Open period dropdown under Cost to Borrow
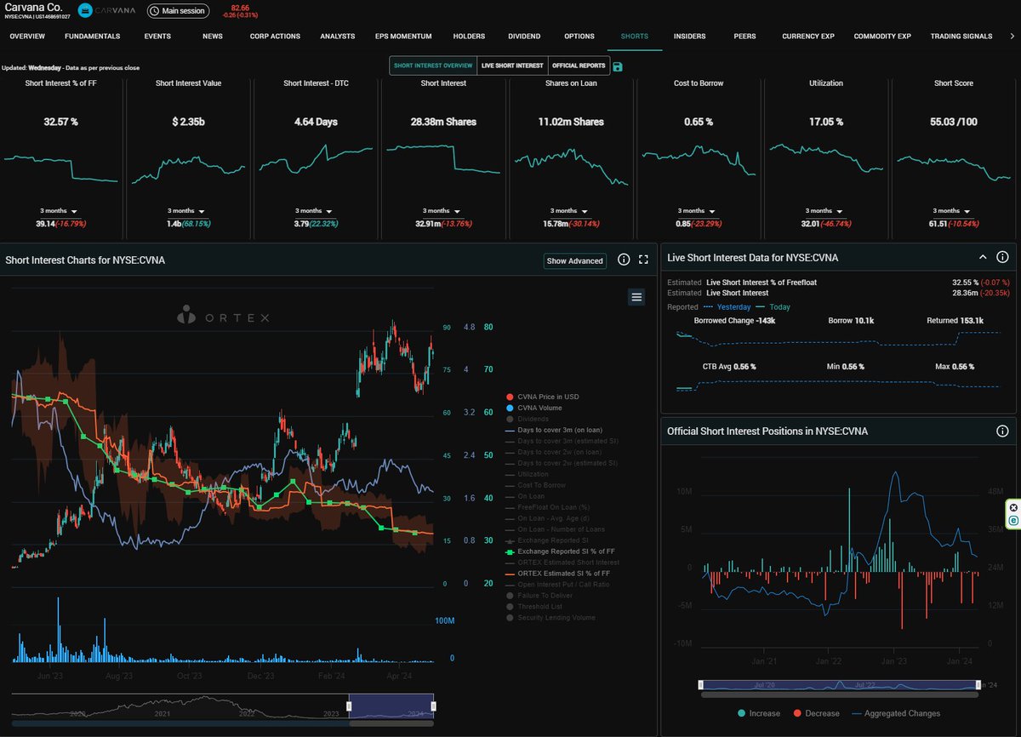 697,210
